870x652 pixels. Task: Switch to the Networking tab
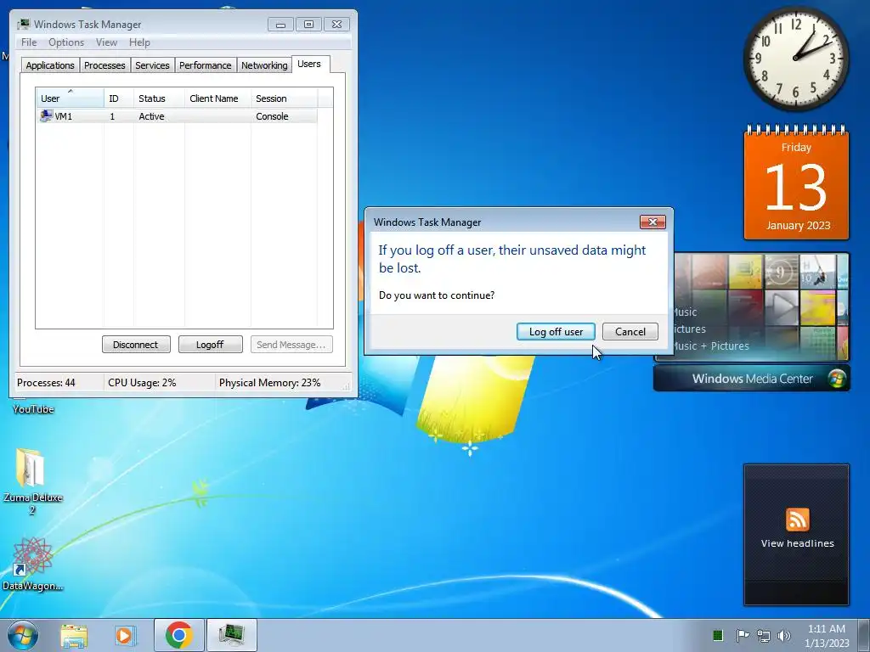click(x=264, y=65)
